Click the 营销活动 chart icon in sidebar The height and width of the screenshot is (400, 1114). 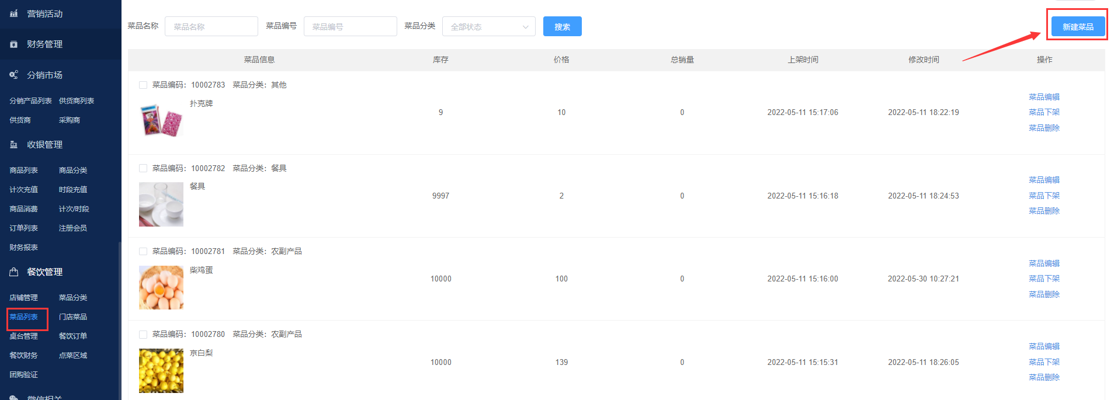(14, 13)
